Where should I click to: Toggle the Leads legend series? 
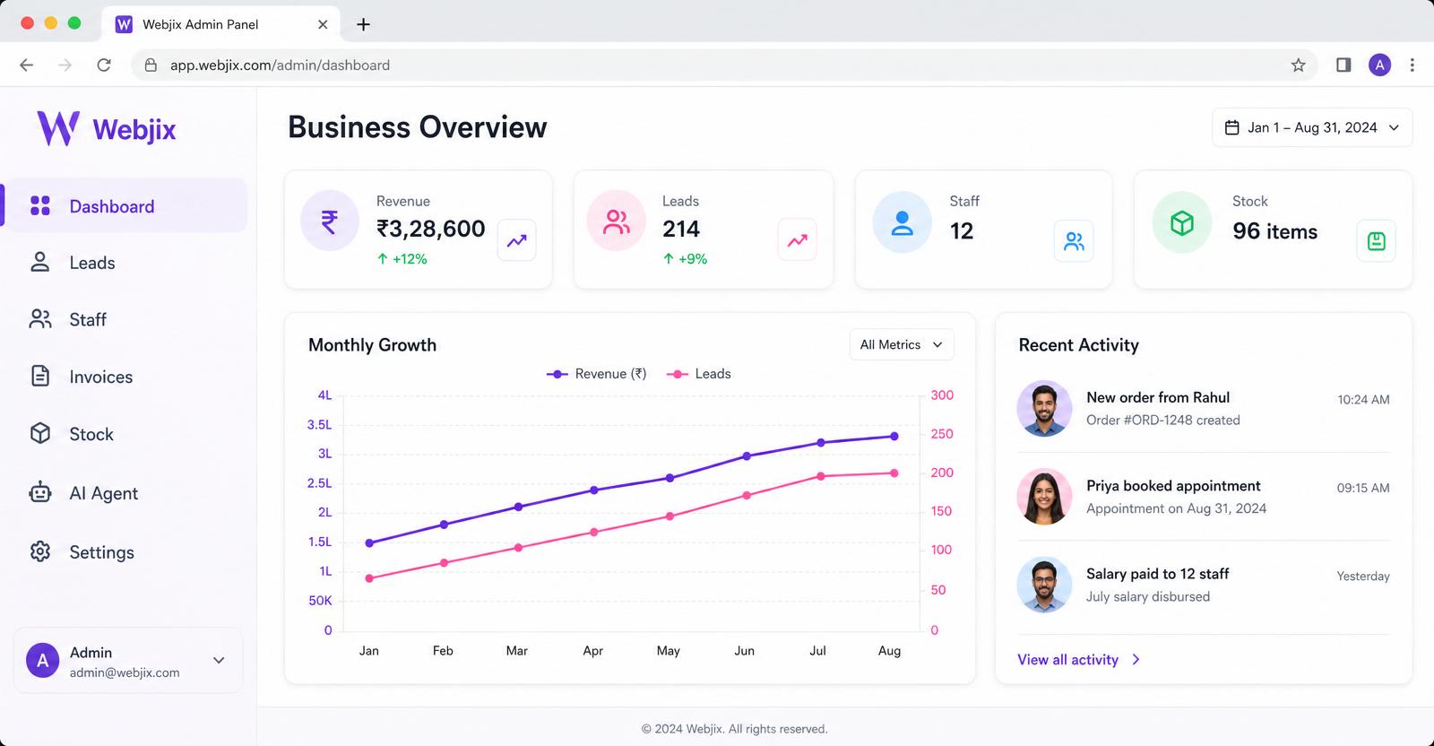[x=699, y=374]
